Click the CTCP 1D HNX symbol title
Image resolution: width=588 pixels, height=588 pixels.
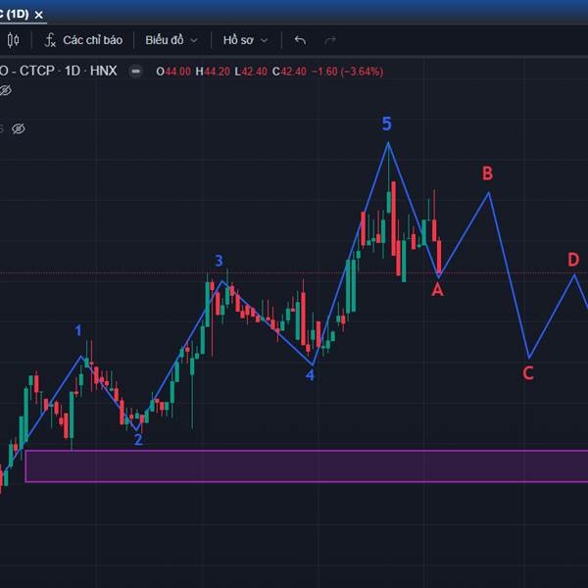(x=59, y=71)
